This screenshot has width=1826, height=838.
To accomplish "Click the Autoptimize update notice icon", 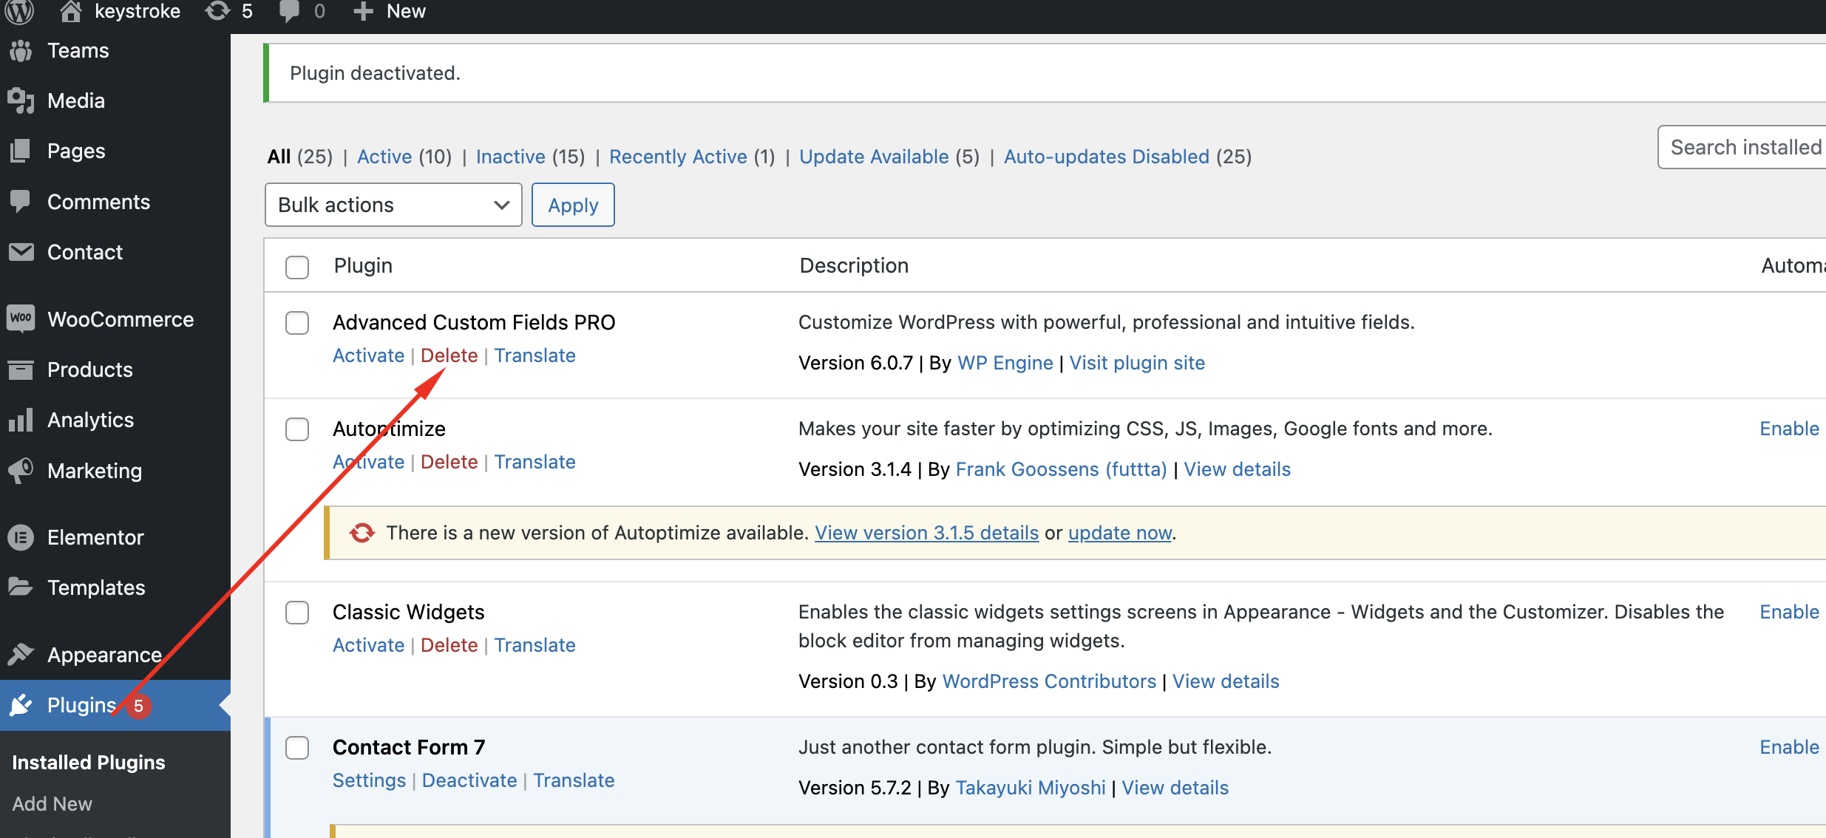I will point(362,533).
